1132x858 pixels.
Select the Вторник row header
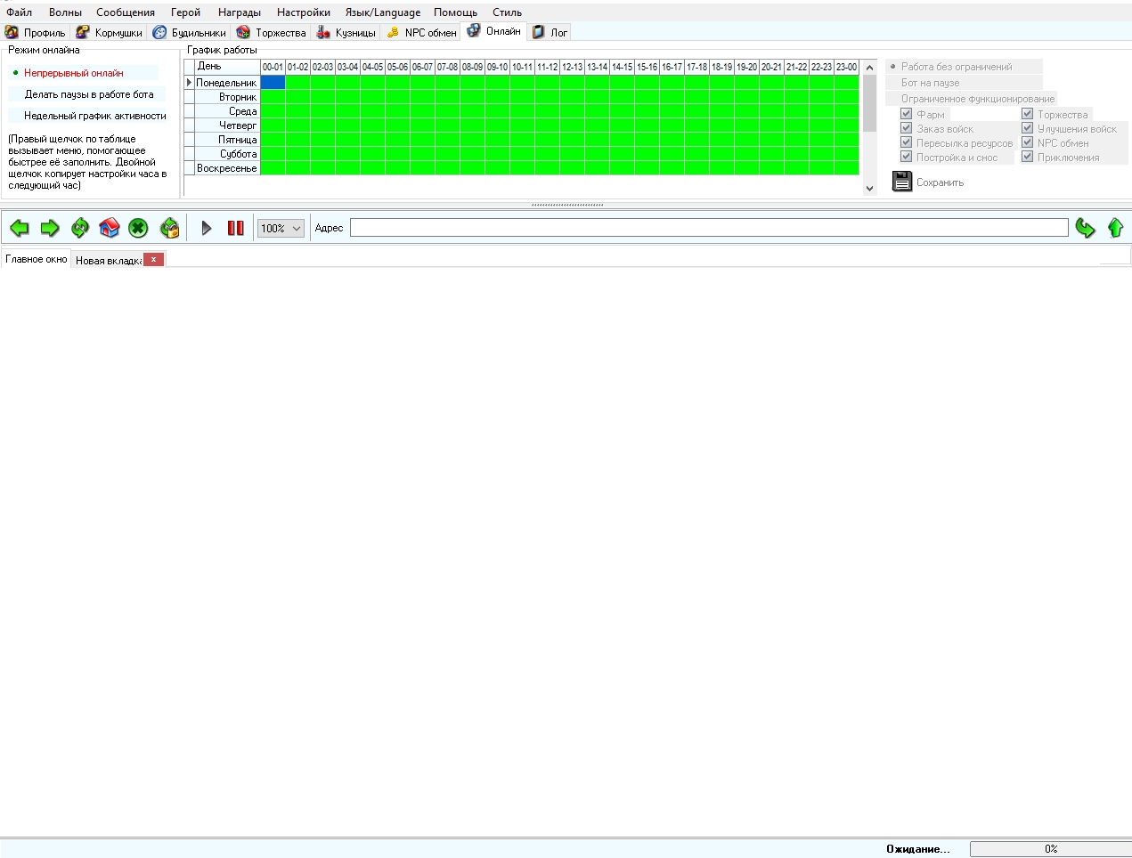[226, 97]
